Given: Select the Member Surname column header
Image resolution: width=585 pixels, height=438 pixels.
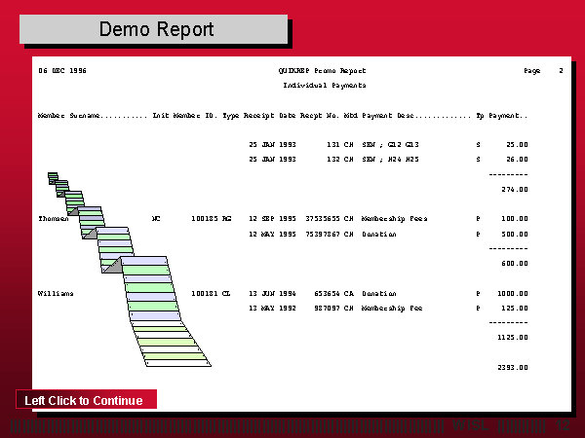Looking at the screenshot, I should (x=92, y=115).
